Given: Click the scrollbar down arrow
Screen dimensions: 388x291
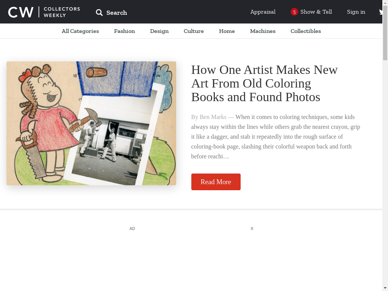Looking at the screenshot, I should tap(385, 288).
